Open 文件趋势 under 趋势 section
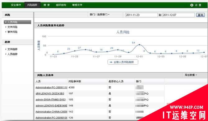The image size is (208, 121). pyautogui.click(x=12, y=49)
